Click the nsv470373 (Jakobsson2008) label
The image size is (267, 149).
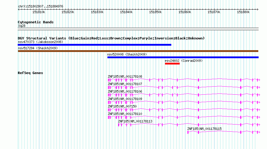pyautogui.click(x=40, y=42)
